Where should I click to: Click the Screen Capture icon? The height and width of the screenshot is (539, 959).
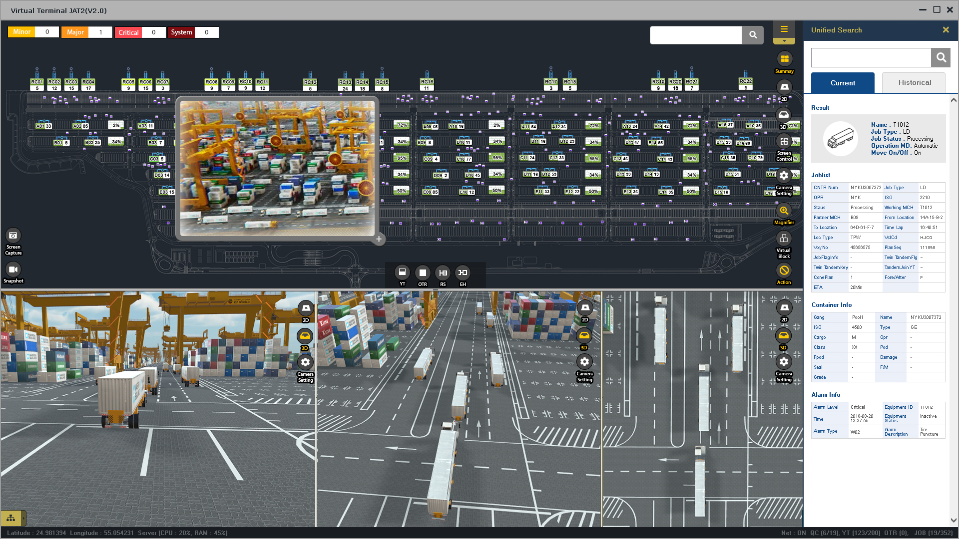[x=13, y=236]
